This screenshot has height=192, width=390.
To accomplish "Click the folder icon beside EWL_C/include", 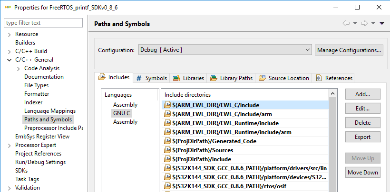I will click(167, 105).
